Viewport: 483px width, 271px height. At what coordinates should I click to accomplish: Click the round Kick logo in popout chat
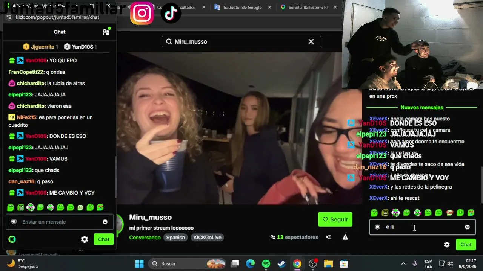[12, 239]
